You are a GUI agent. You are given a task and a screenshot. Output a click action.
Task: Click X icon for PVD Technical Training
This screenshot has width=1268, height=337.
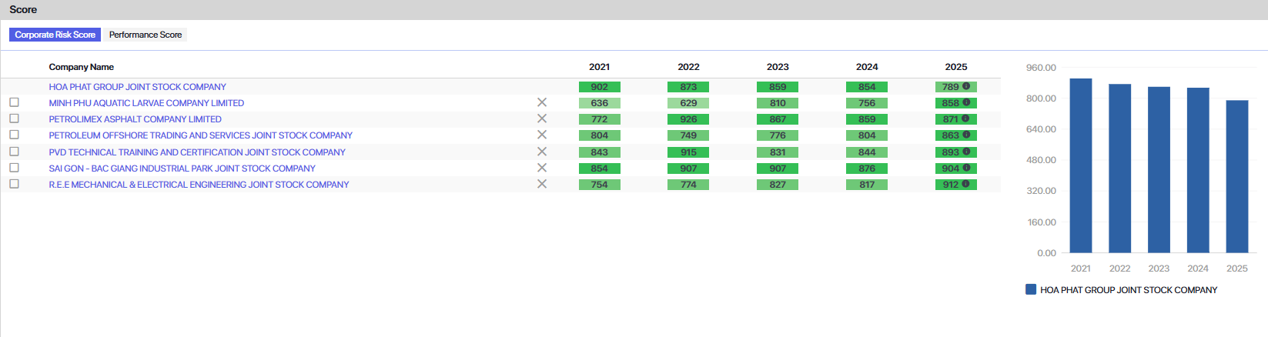coord(542,152)
